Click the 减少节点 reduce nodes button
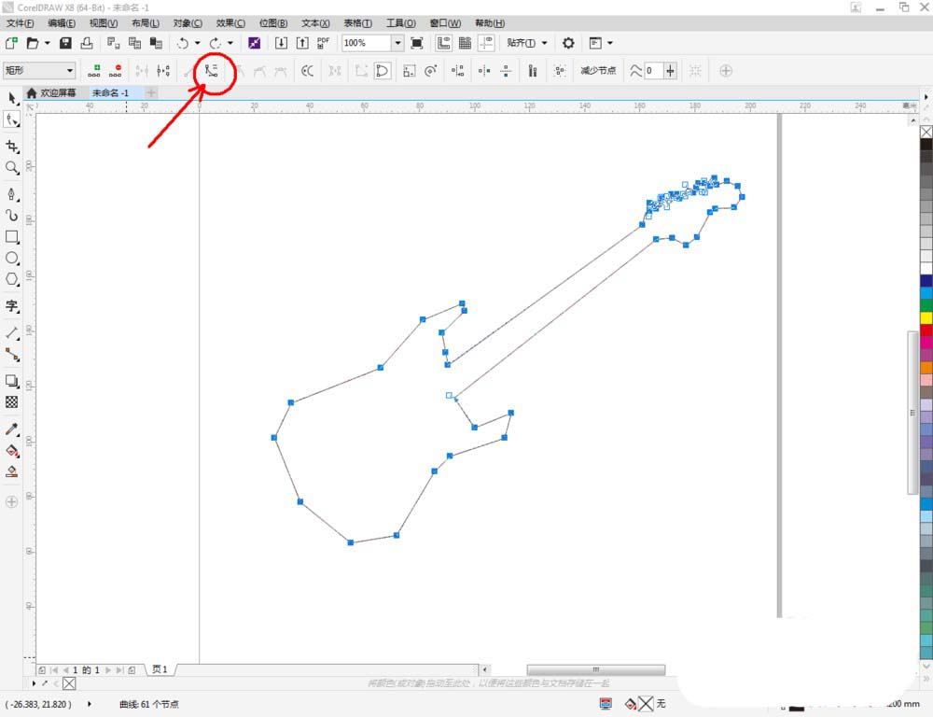 click(598, 71)
